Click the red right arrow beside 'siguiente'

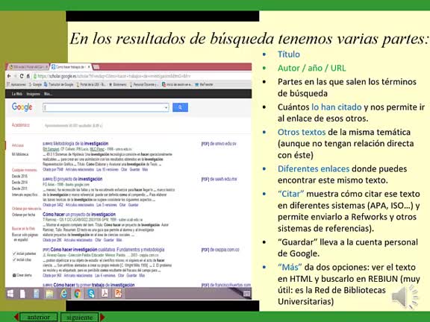[x=102, y=317]
